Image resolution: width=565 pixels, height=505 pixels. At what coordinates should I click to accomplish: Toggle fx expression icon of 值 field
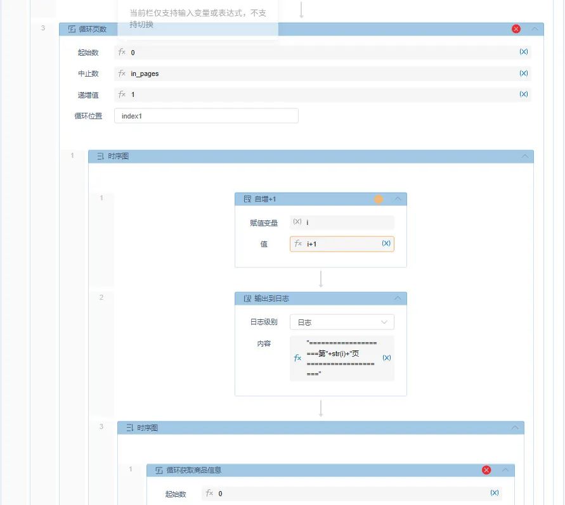(299, 244)
